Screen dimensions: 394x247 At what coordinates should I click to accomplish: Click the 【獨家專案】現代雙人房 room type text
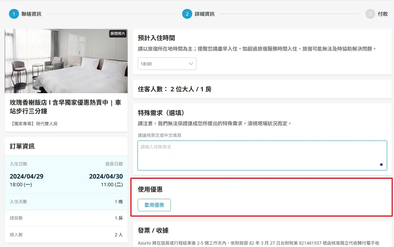(34, 124)
